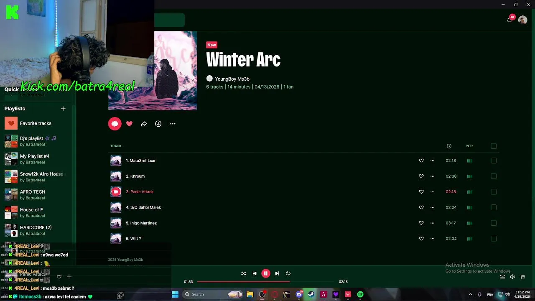Open the Windows Start menu
Screen dimensions: 535x301
pyautogui.click(x=175, y=294)
